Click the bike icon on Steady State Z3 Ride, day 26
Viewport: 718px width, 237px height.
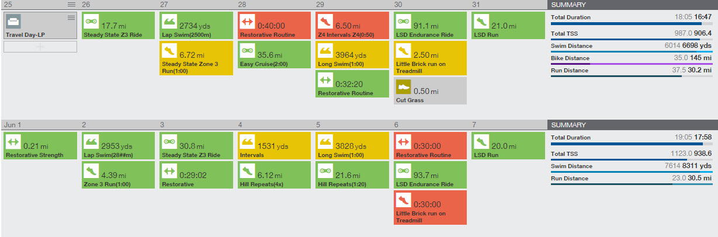tap(91, 22)
